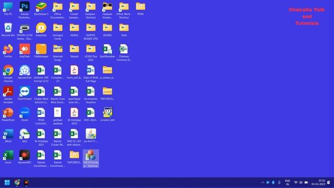Select the FileManager shortcut icon
334x188 pixels.
[41, 51]
